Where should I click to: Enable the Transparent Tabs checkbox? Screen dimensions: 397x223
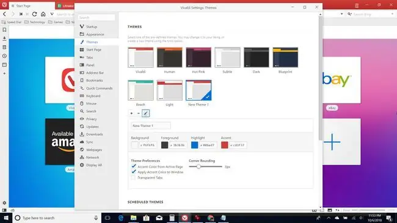click(x=133, y=178)
